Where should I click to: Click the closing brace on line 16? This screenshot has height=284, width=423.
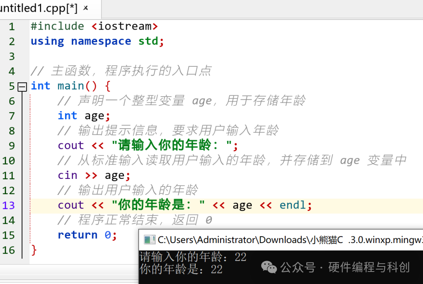click(34, 250)
